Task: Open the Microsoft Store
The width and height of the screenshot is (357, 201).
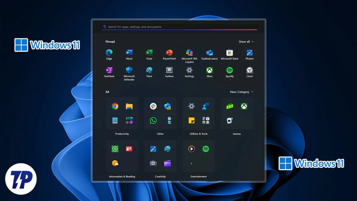Action: pos(229,53)
